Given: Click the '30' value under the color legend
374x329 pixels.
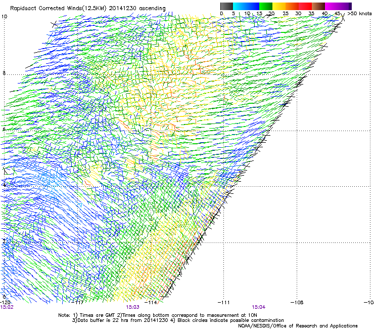Looking at the screenshot, I should coord(298,14).
